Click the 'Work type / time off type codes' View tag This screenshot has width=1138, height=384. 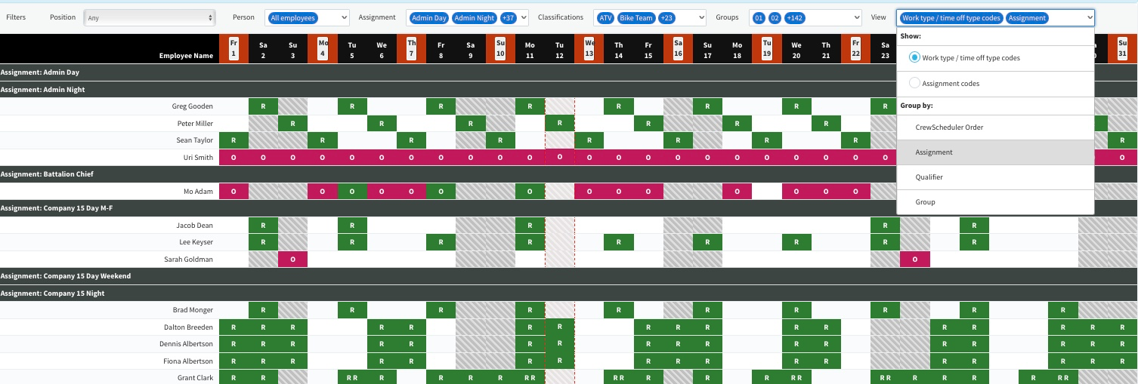pyautogui.click(x=951, y=17)
